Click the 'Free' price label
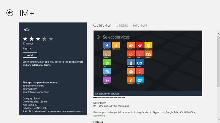This screenshot has height=123, width=220. (x=27, y=49)
